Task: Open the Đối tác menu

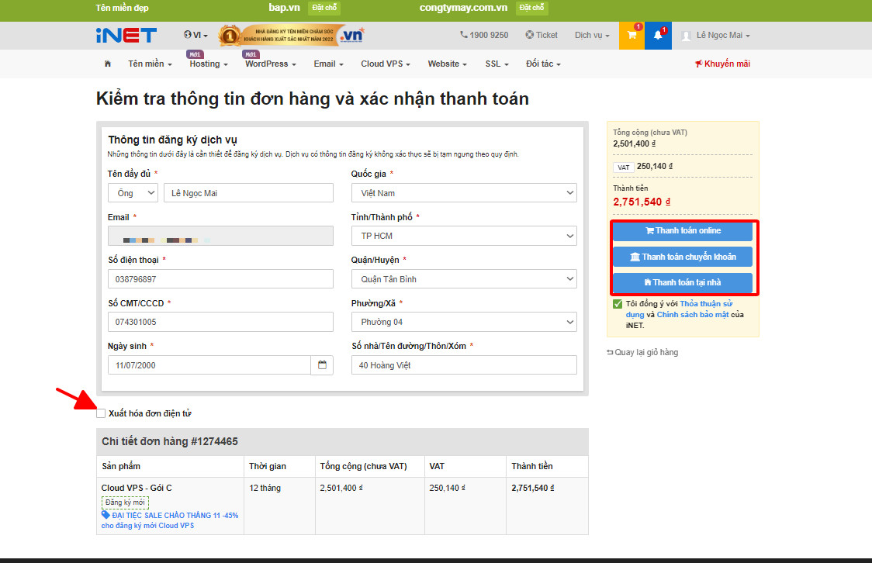Action: pos(543,64)
